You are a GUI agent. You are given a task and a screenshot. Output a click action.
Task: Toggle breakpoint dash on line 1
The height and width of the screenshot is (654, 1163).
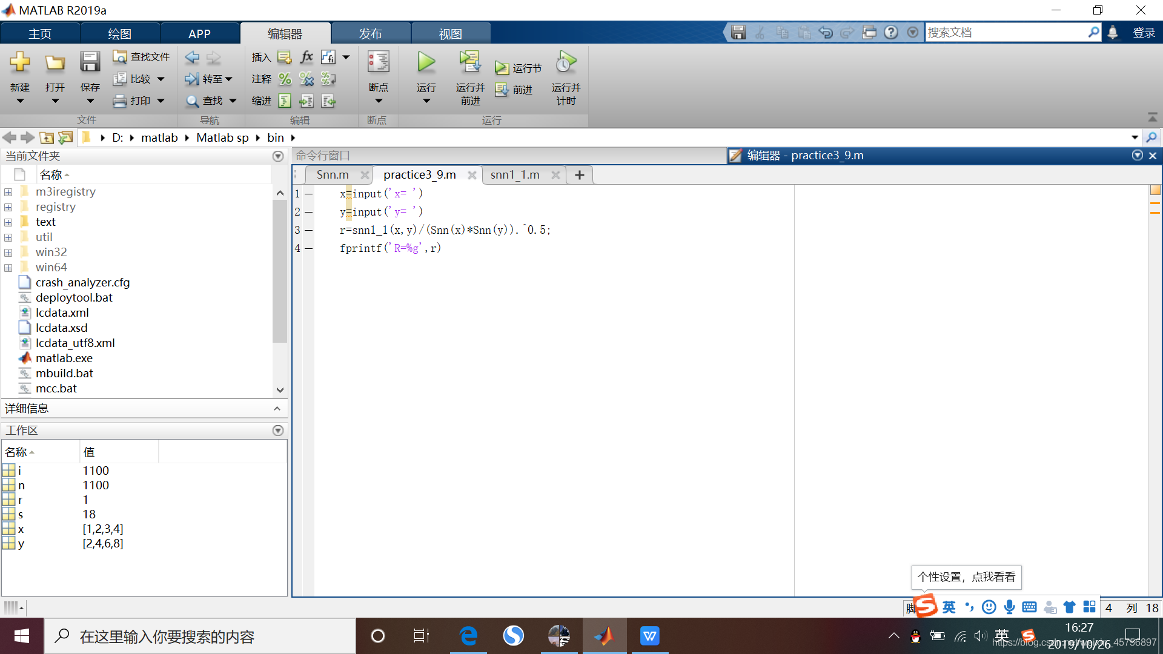[308, 194]
